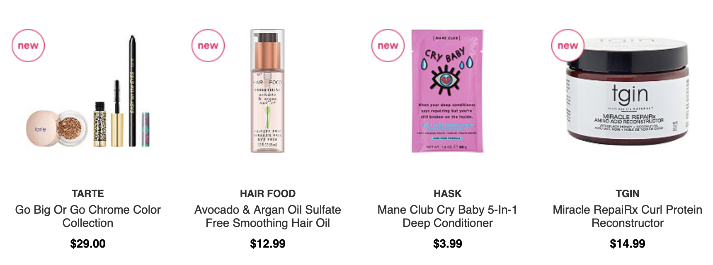
Task: Click the new badge on Tarte product
Action: 28,46
